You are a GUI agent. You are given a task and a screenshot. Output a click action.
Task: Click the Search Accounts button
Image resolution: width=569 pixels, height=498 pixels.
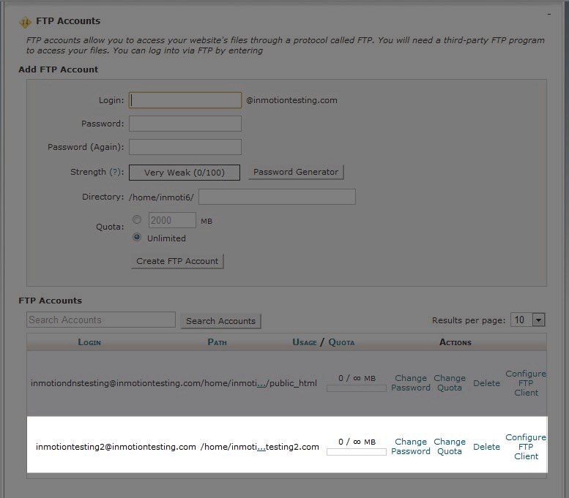(221, 321)
